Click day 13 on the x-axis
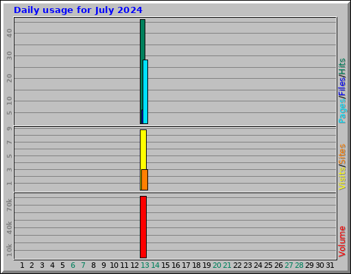 (x=145, y=265)
